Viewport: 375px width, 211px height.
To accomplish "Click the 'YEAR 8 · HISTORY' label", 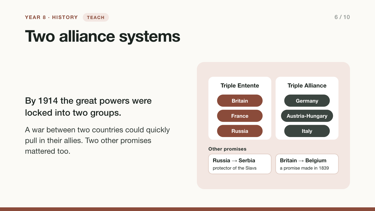I will (51, 17).
